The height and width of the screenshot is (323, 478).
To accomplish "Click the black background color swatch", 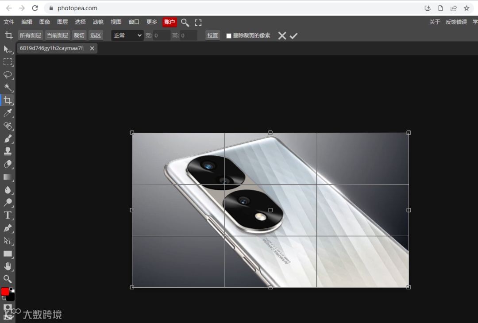I will (x=11, y=297).
